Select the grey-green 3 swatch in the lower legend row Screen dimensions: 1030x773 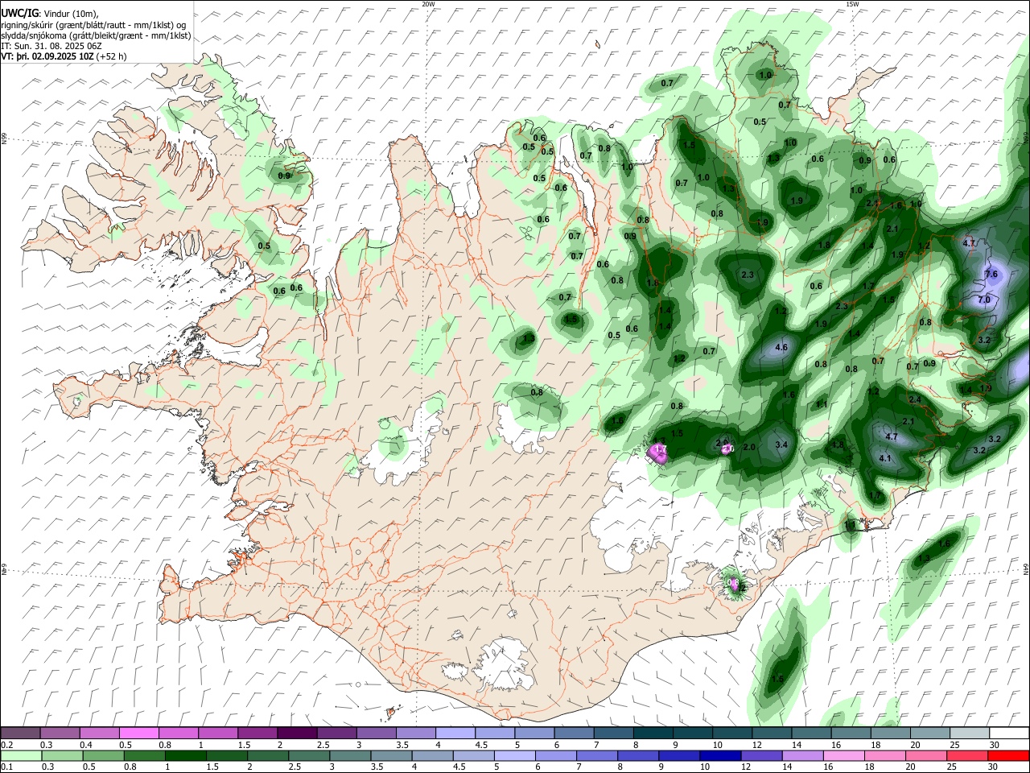[350, 755]
